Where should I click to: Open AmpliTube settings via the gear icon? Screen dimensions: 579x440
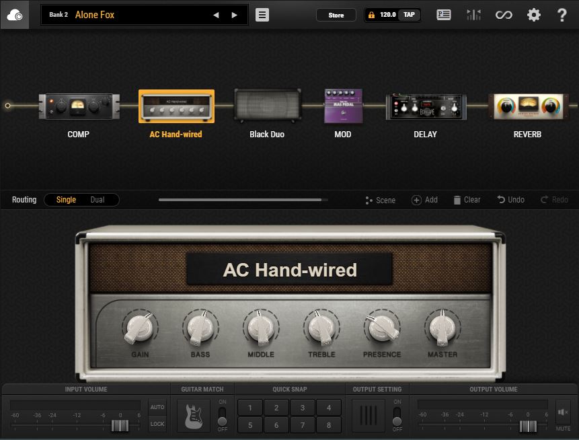pyautogui.click(x=534, y=14)
